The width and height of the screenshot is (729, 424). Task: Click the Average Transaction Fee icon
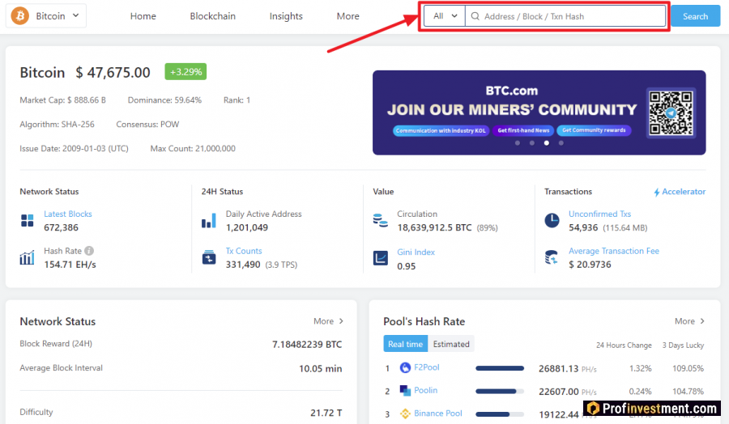(552, 257)
